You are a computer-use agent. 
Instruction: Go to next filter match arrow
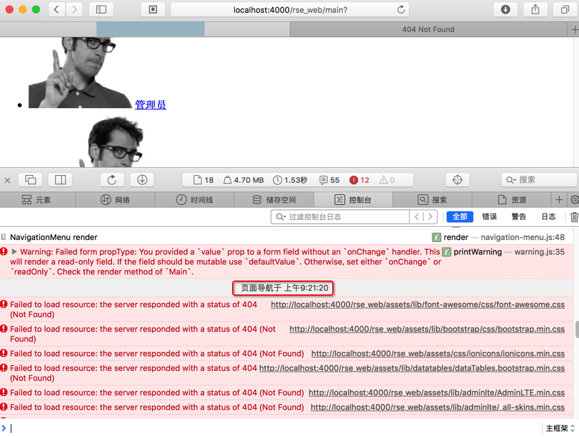(x=430, y=217)
